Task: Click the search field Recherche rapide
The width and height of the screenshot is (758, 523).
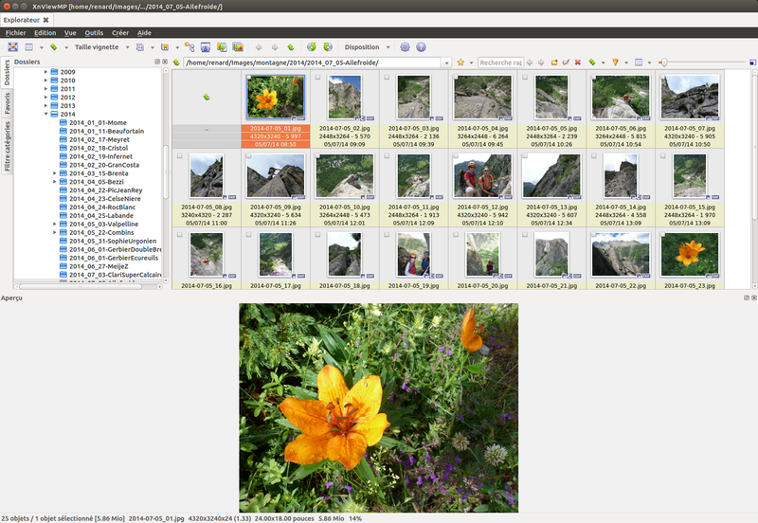Action: point(500,63)
